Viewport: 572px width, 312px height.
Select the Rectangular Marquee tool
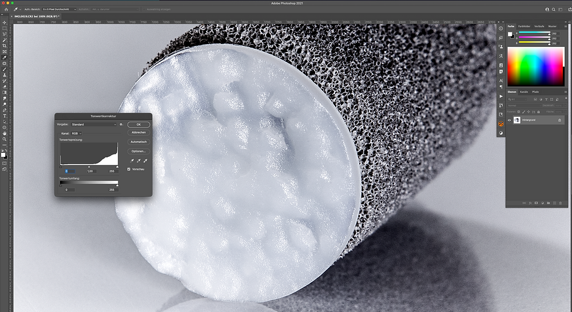click(x=5, y=28)
